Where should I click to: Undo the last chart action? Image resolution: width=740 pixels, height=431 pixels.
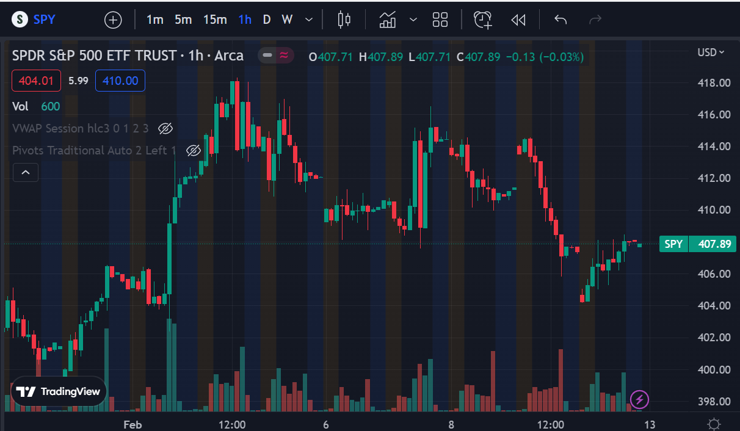pyautogui.click(x=560, y=20)
